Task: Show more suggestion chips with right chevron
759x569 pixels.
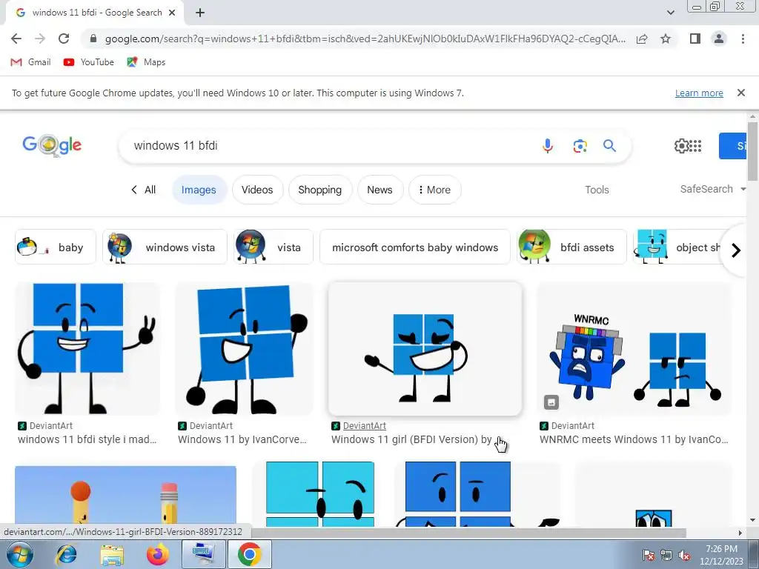Action: tap(736, 250)
